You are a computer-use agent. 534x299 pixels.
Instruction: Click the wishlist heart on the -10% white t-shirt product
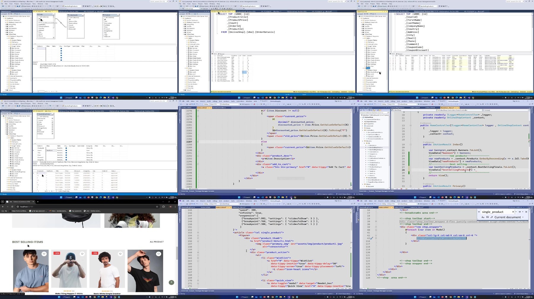(120, 254)
